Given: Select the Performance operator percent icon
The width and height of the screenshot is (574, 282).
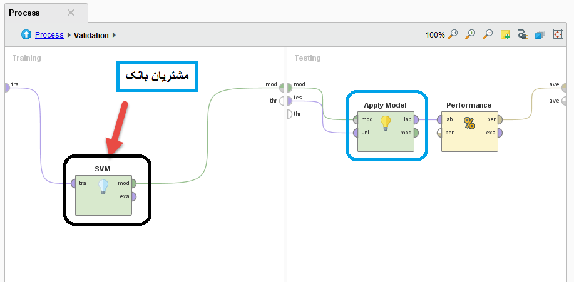Looking at the screenshot, I should 469,123.
